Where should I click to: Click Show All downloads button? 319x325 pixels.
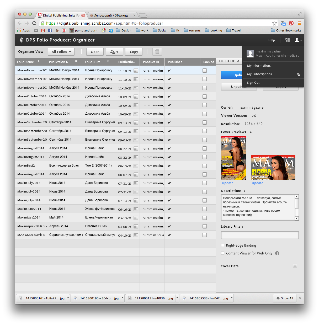(285, 298)
